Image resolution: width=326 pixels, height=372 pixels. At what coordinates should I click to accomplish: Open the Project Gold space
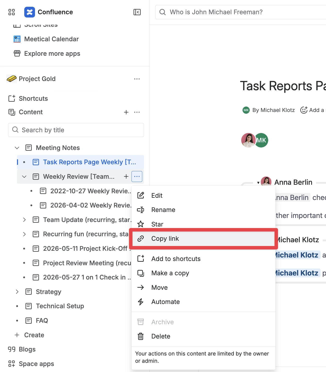click(37, 79)
